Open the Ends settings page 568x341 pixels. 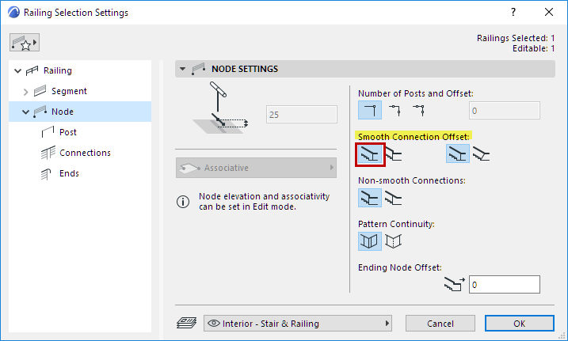coord(69,173)
